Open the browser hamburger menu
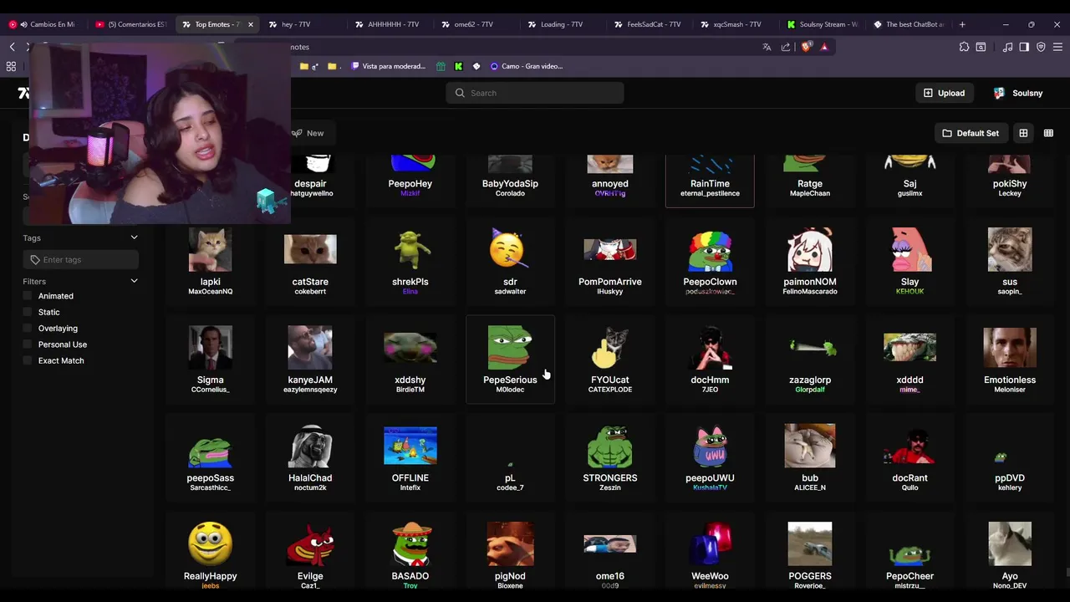Image resolution: width=1070 pixels, height=602 pixels. click(1057, 47)
